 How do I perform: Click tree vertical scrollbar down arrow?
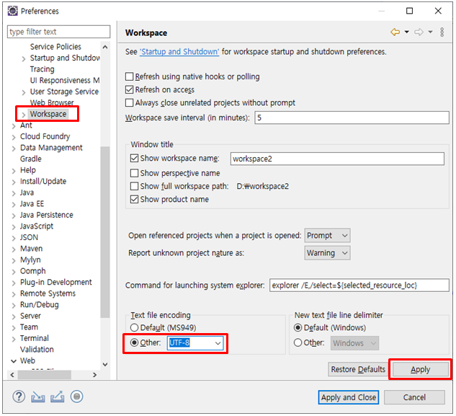105,365
